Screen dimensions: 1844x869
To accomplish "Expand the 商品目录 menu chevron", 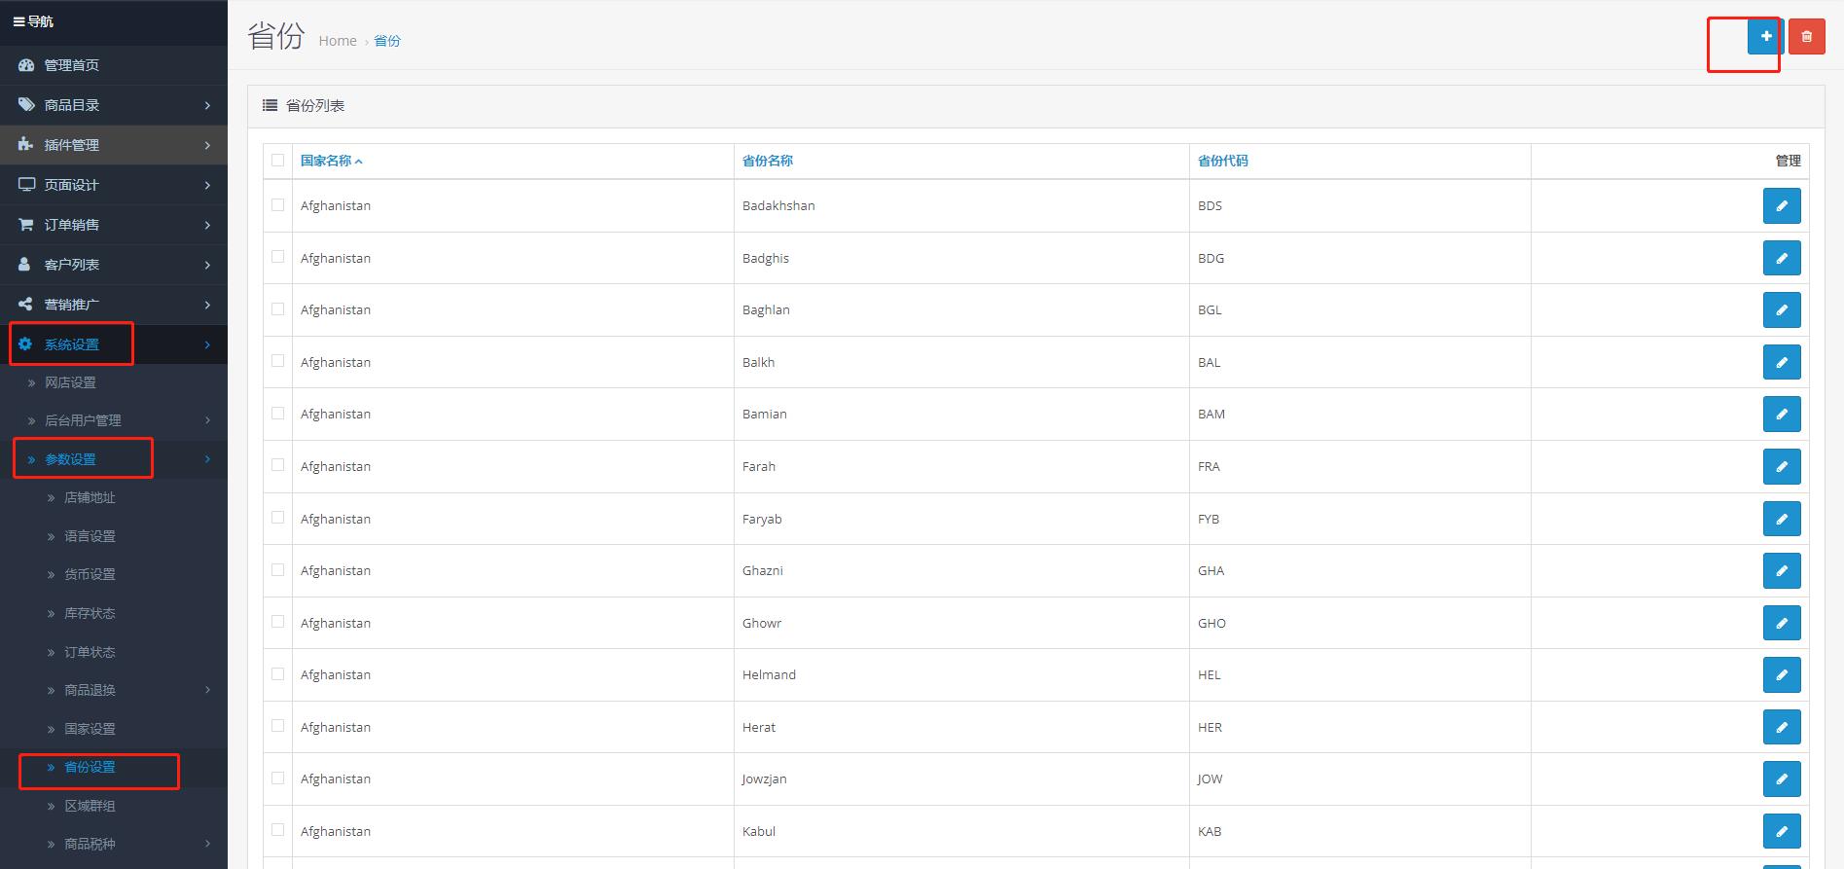I will click(x=207, y=105).
